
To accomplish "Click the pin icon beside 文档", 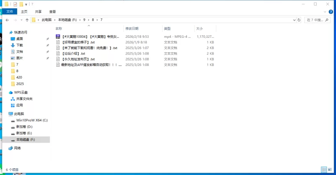I will coord(47,52).
